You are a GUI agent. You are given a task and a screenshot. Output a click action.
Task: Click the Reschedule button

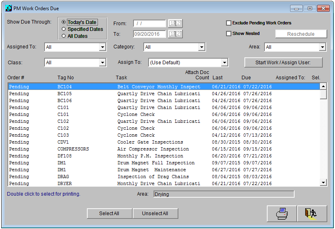click(301, 34)
